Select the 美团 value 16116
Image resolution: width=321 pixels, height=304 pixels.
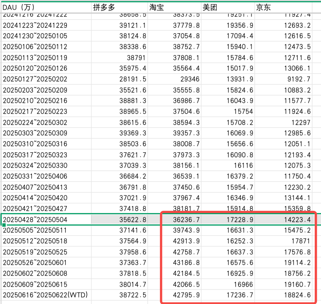click(x=228, y=165)
